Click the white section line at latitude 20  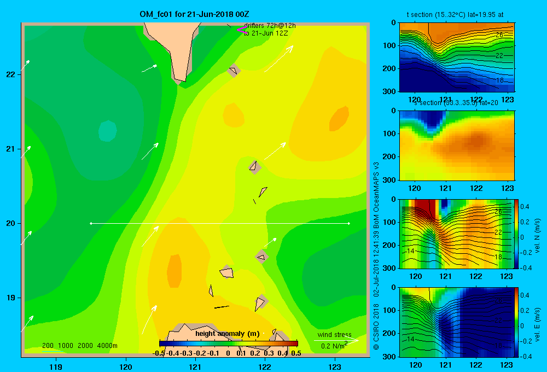click(x=220, y=223)
